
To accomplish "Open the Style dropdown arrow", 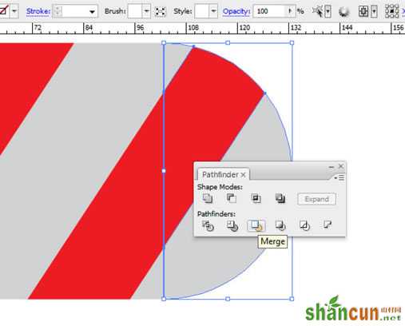I will (213, 11).
